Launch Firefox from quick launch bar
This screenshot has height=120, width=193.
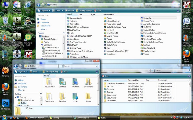click(x=14, y=118)
